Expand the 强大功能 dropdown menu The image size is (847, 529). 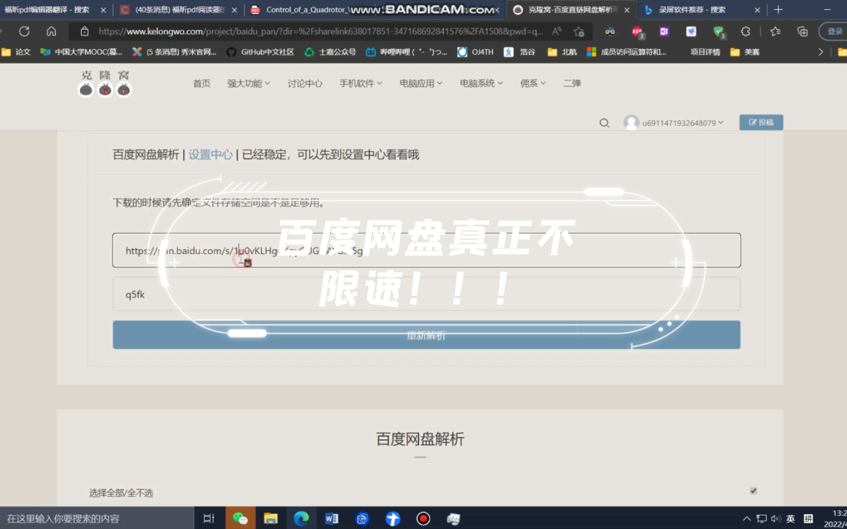click(x=249, y=83)
